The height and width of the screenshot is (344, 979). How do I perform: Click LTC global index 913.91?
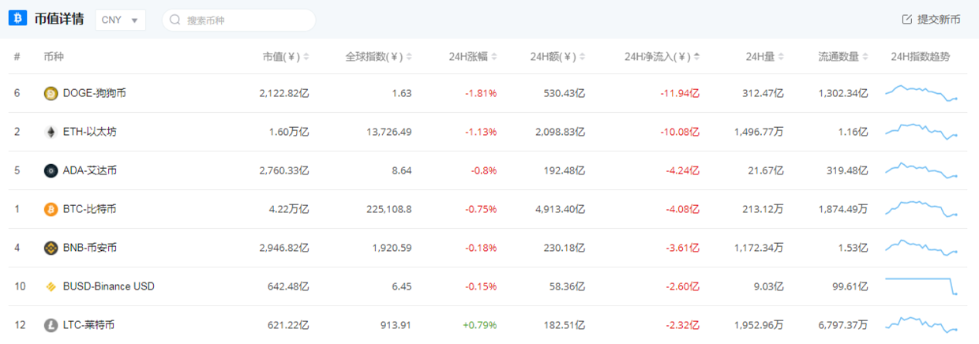[396, 325]
